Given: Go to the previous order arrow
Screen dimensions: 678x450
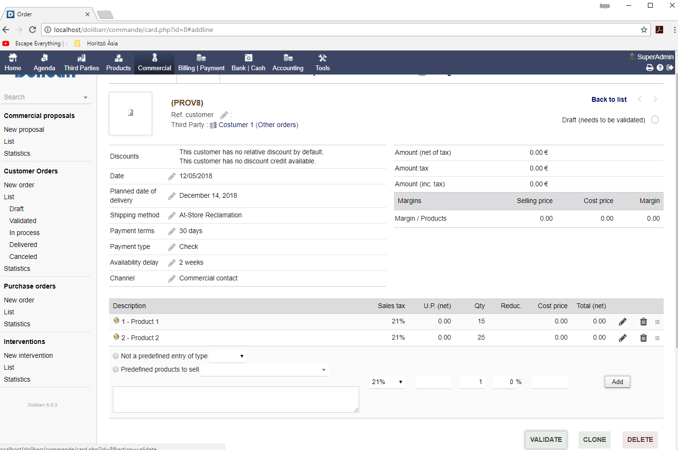Looking at the screenshot, I should click(640, 99).
